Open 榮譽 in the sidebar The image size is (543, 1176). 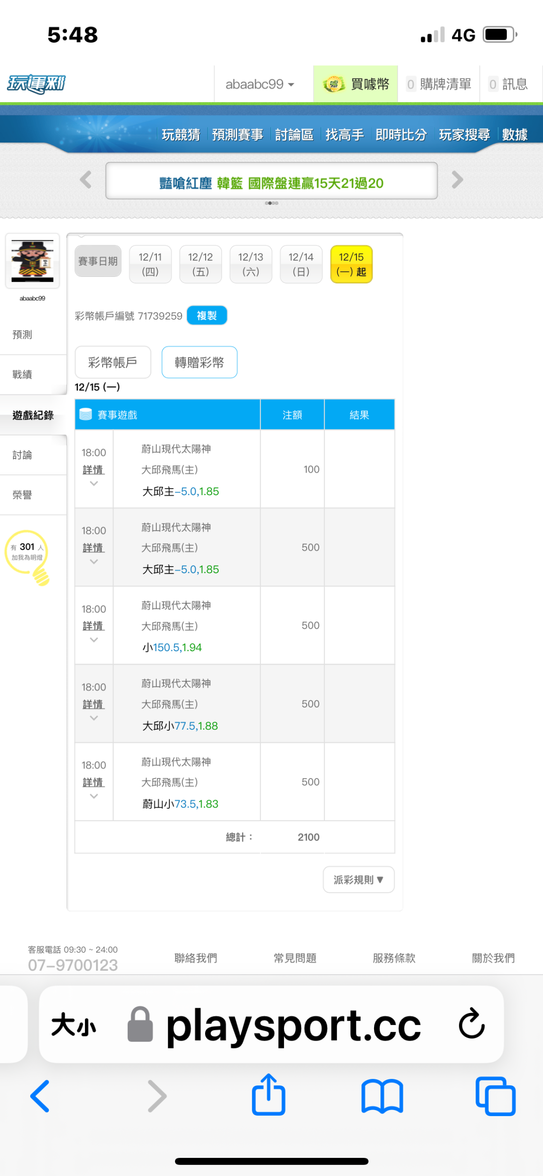point(33,495)
